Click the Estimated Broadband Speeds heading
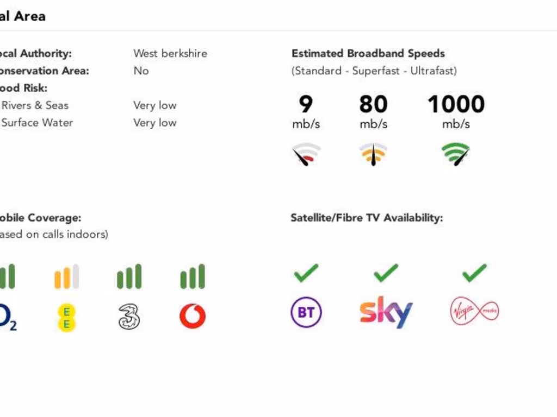Viewport: 557px width, 417px height. pyautogui.click(x=368, y=53)
